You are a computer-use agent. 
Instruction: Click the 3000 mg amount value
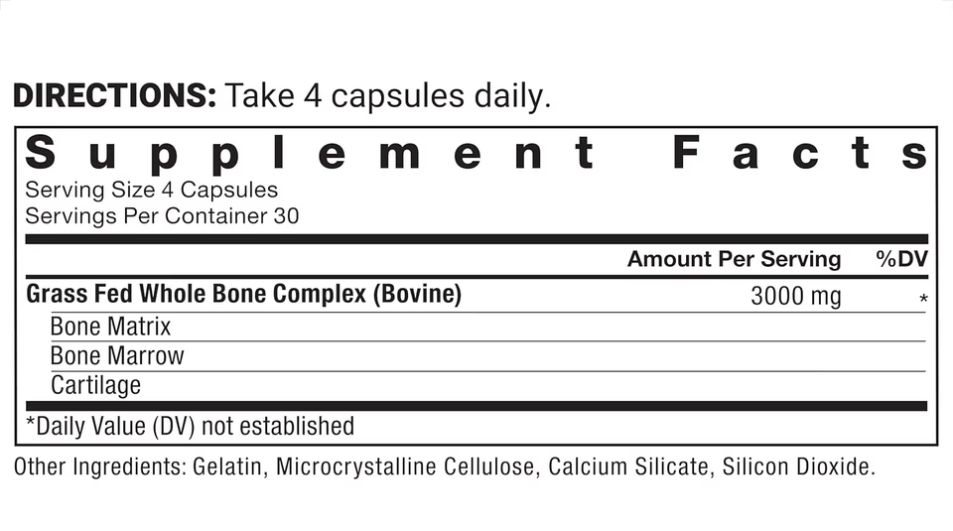point(795,296)
